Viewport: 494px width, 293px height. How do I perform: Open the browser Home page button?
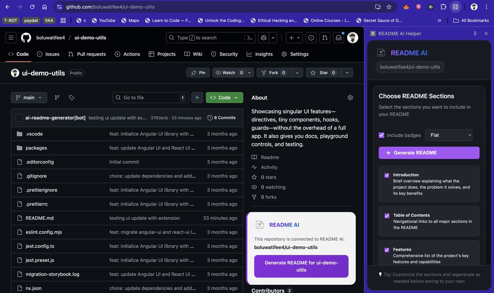pyautogui.click(x=44, y=7)
